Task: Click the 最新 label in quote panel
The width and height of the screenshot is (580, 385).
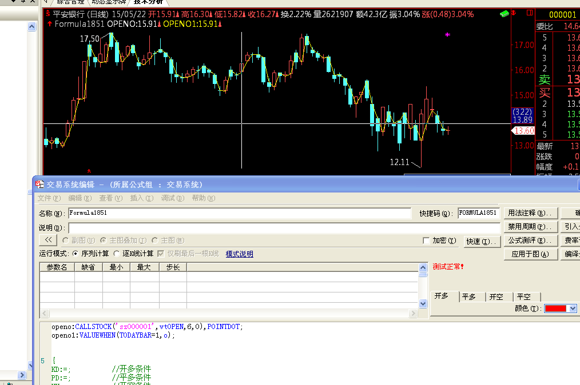Action: (545, 146)
